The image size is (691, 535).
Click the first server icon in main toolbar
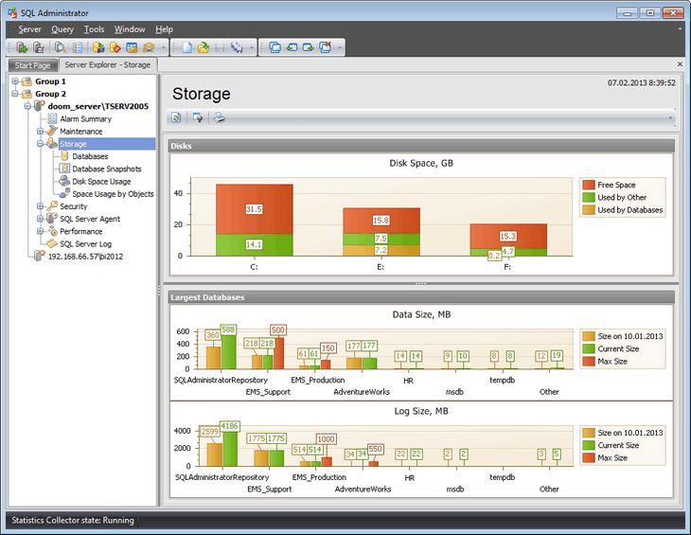pos(22,47)
